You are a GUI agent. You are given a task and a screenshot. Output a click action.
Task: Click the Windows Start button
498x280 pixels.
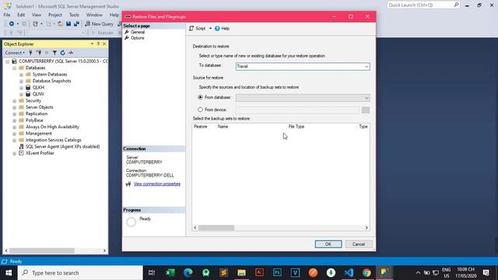pyautogui.click(x=9, y=273)
